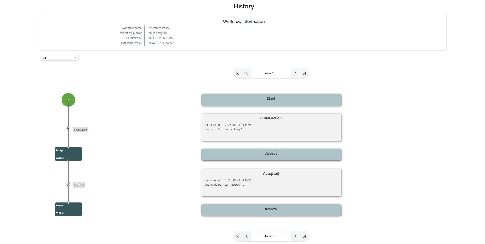Open the Accepted history card
The width and height of the screenshot is (485, 244).
tap(271, 182)
